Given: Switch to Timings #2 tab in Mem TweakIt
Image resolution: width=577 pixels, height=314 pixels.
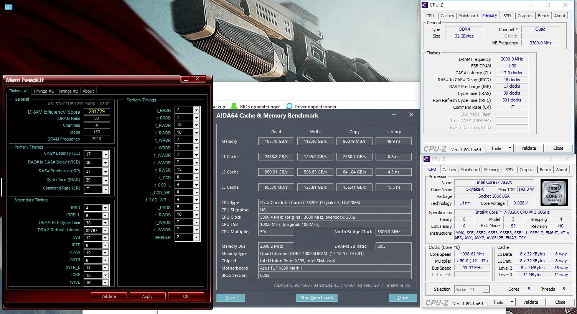Looking at the screenshot, I should [x=43, y=91].
